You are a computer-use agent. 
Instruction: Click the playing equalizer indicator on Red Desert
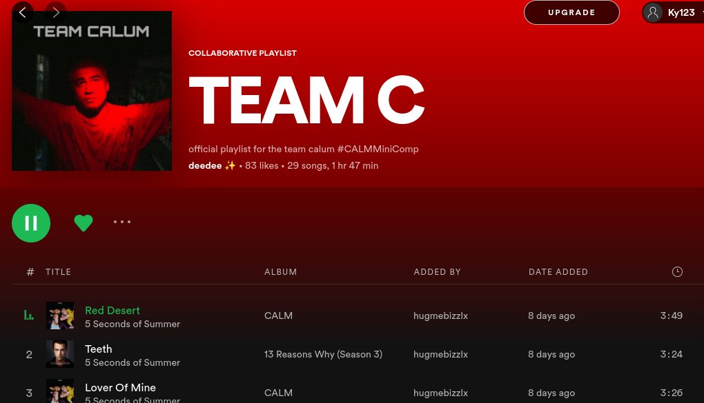pos(29,315)
